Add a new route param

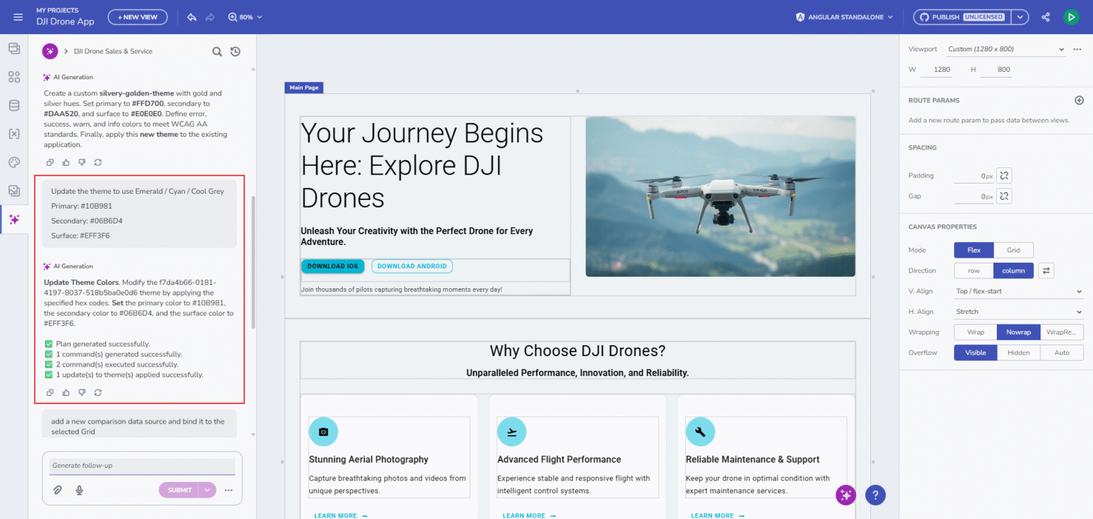[x=1079, y=100]
